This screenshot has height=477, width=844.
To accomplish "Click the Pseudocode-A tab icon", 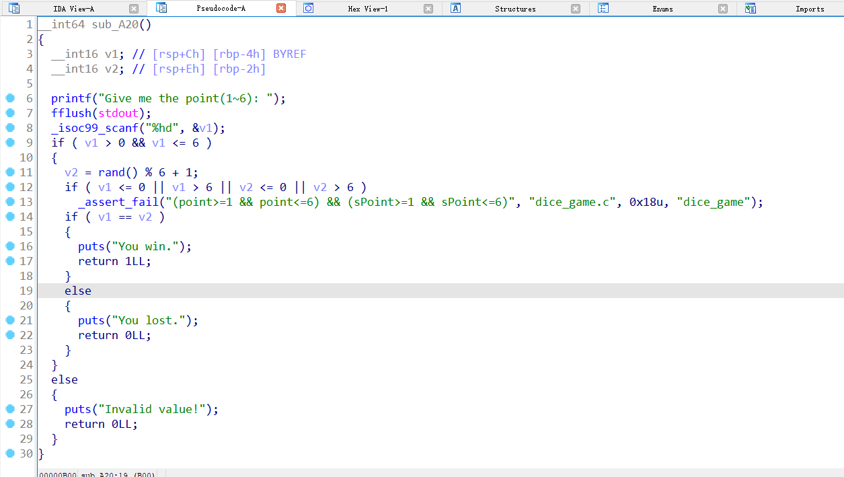I will tap(161, 8).
